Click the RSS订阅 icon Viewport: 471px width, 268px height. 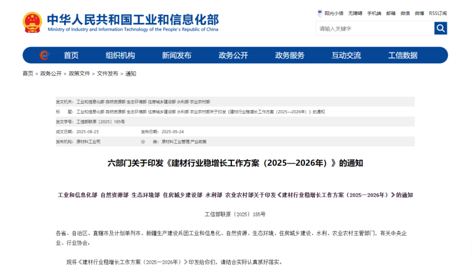tap(437, 13)
